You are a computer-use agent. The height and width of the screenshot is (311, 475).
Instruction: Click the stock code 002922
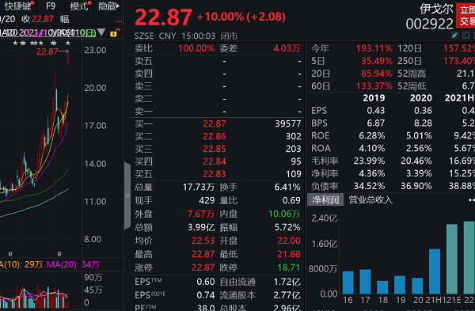[430, 24]
